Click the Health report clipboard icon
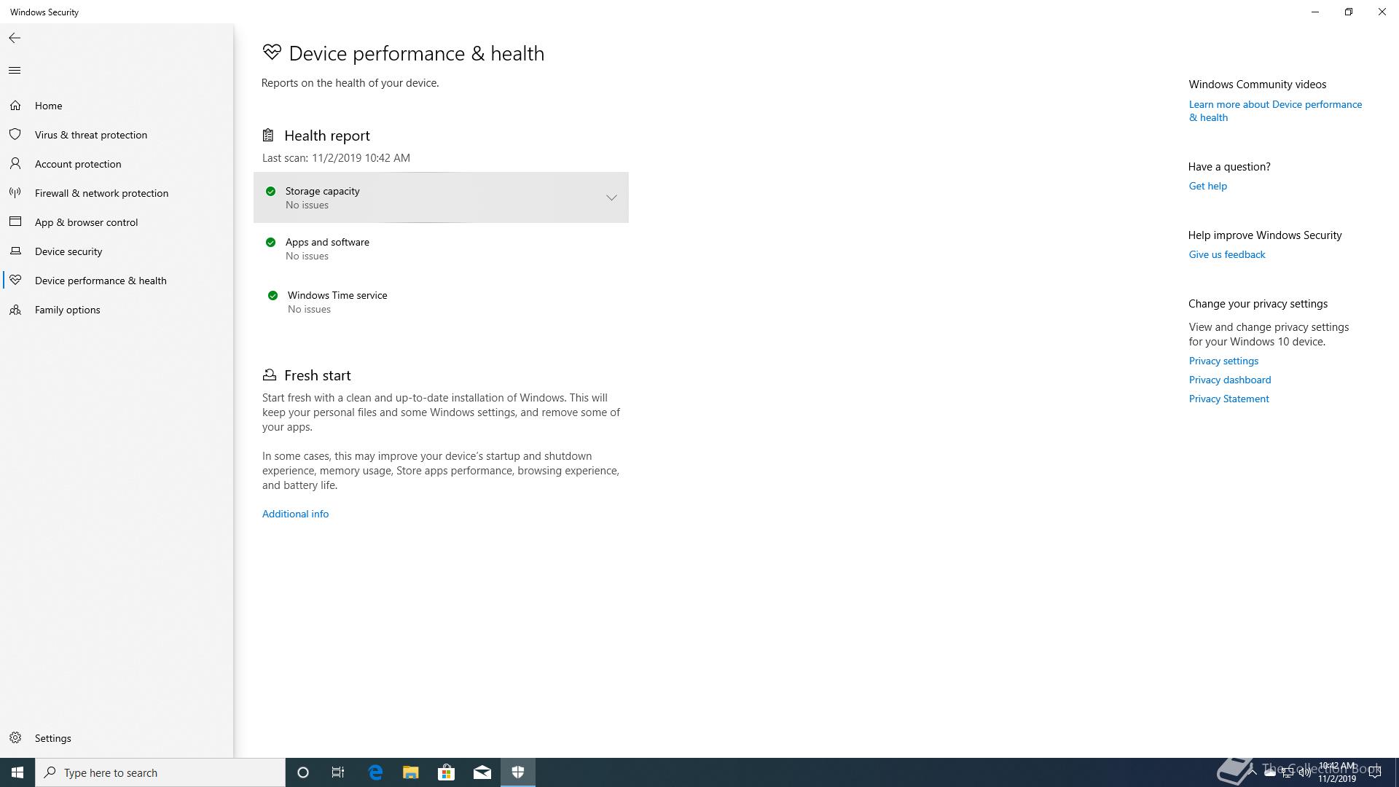The height and width of the screenshot is (787, 1399). [x=268, y=136]
